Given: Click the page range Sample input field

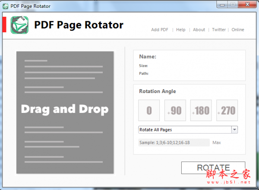Looking at the screenshot, I should click(174, 143).
